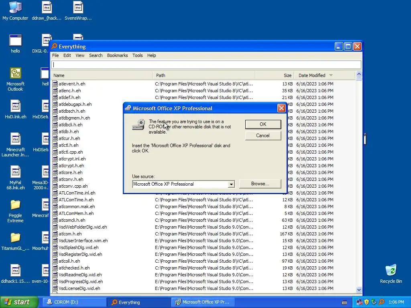Click the scrollbar up arrow in results list
The height and width of the screenshot is (308, 411).
point(359,74)
